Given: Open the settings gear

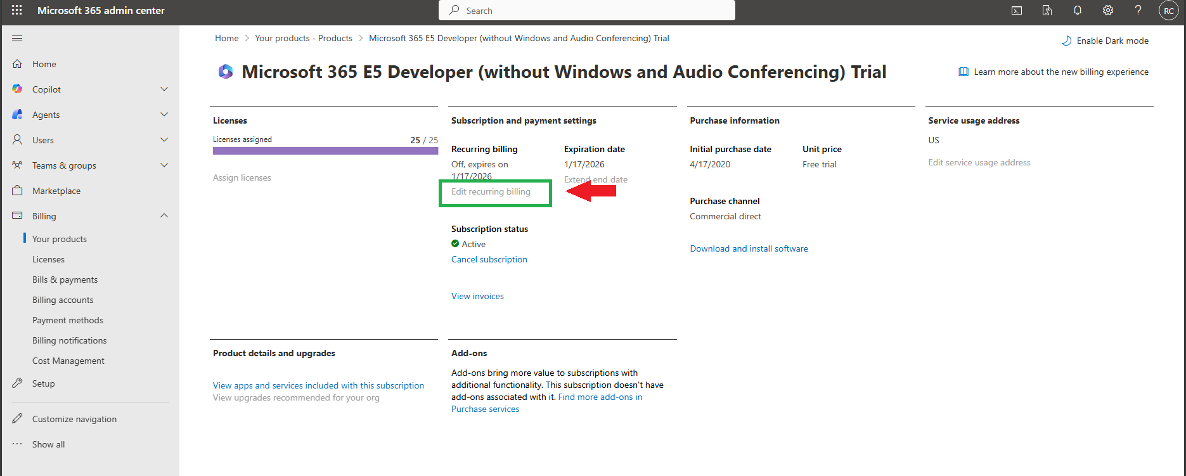Looking at the screenshot, I should [1108, 11].
